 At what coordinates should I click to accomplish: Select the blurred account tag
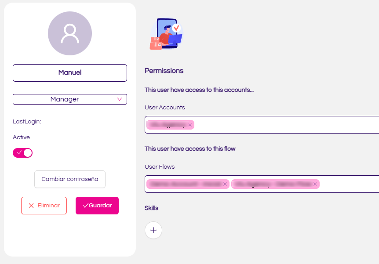point(167,125)
